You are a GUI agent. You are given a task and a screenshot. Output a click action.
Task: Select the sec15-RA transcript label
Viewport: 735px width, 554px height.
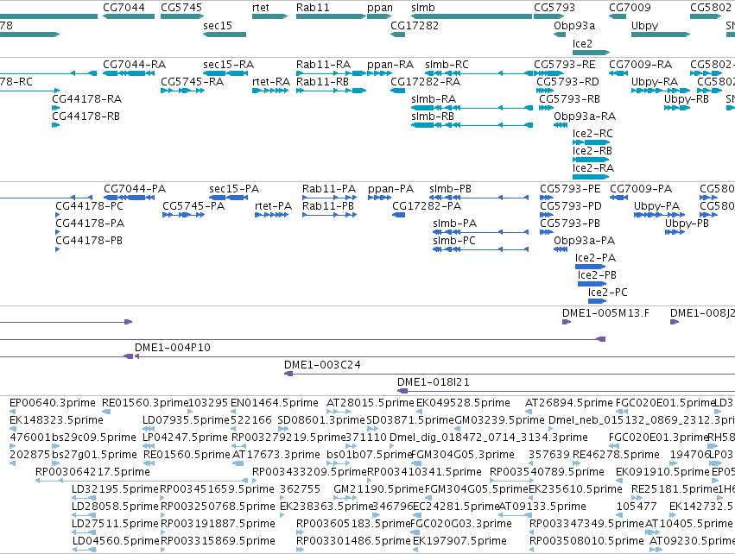pos(228,64)
